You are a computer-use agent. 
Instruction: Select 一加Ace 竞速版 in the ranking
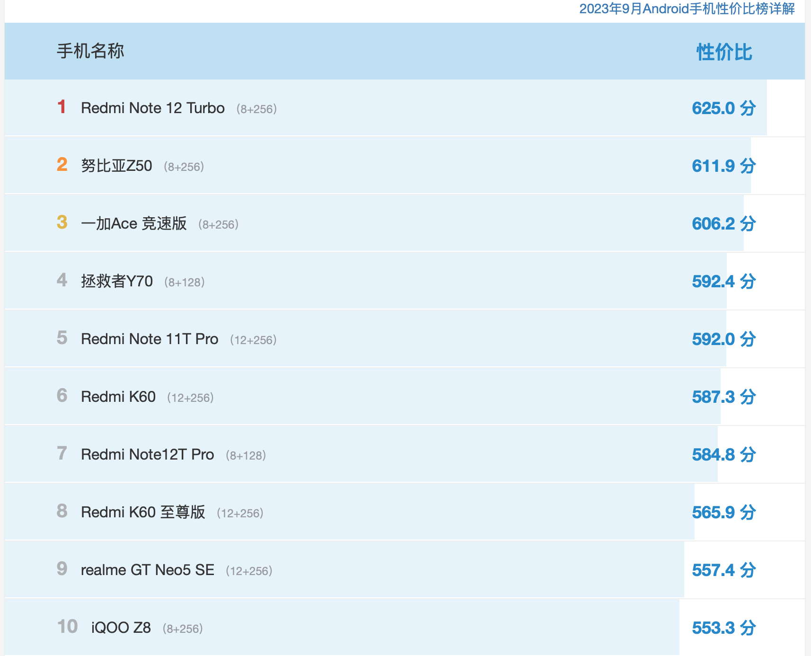pyautogui.click(x=134, y=224)
